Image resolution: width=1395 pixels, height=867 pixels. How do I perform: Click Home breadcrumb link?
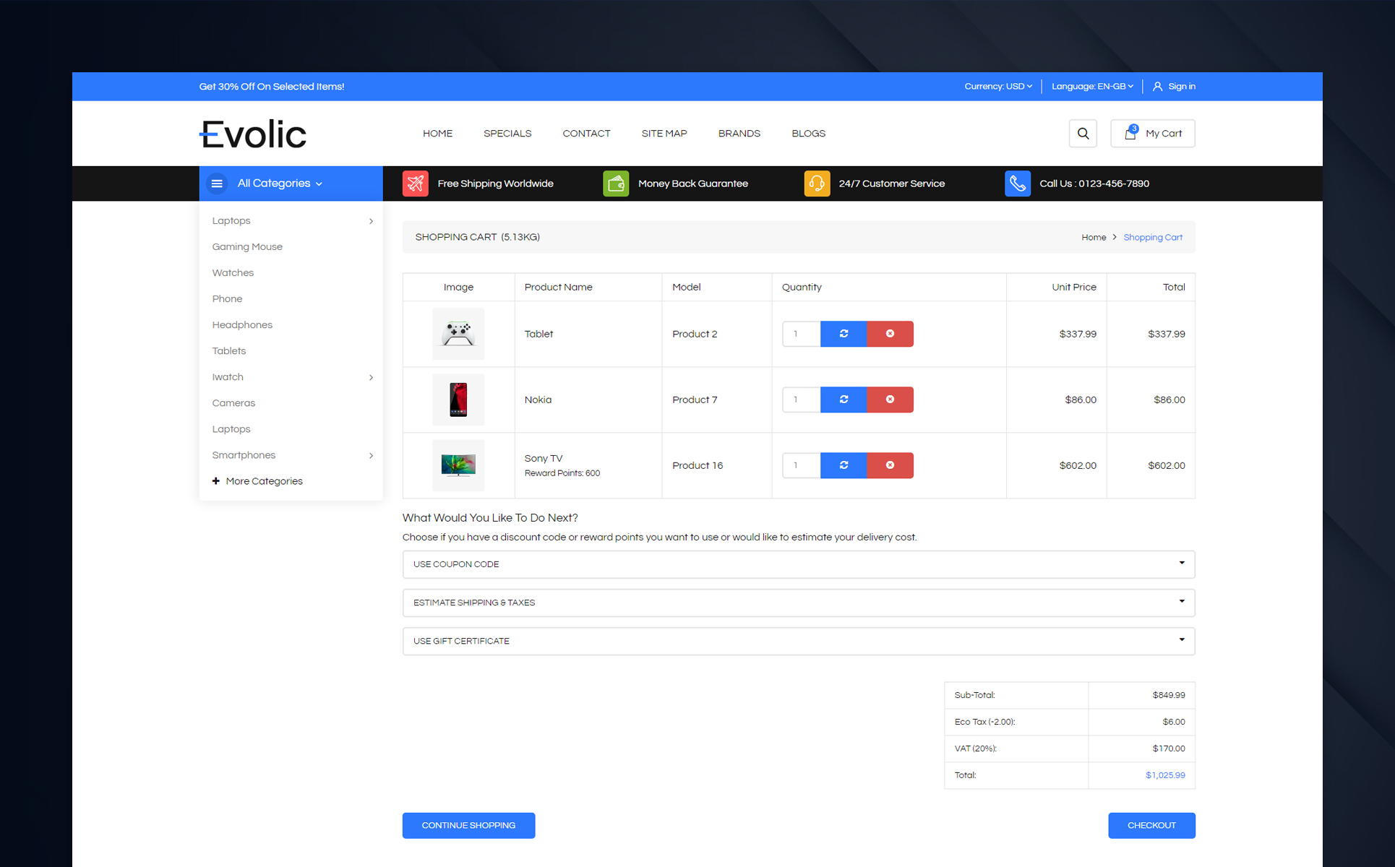tap(1094, 238)
